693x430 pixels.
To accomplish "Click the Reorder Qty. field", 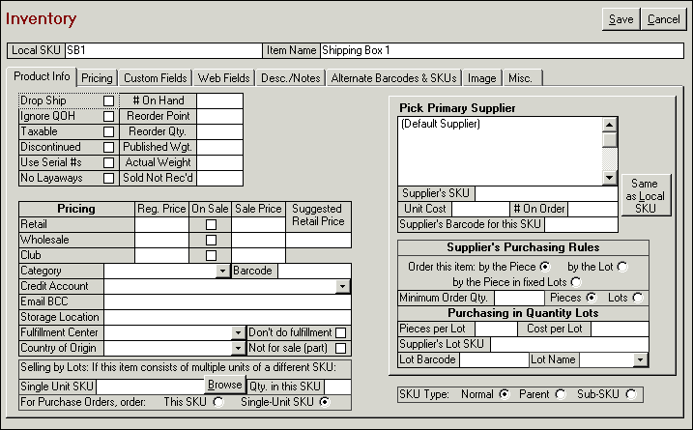I will [x=219, y=132].
